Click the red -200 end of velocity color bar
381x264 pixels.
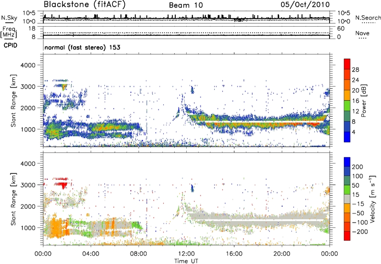coord(347,236)
